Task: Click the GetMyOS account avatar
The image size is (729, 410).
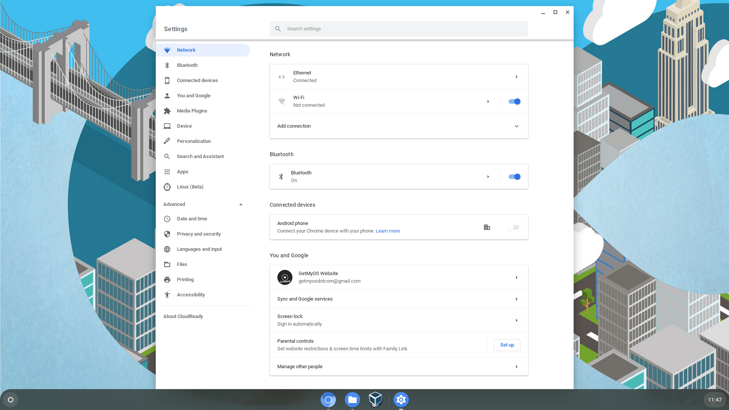Action: coord(285,277)
